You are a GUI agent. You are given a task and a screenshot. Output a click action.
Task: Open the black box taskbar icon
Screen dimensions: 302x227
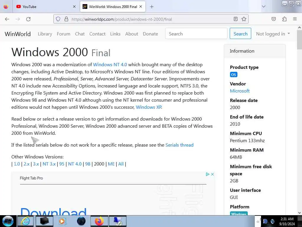(45, 221)
